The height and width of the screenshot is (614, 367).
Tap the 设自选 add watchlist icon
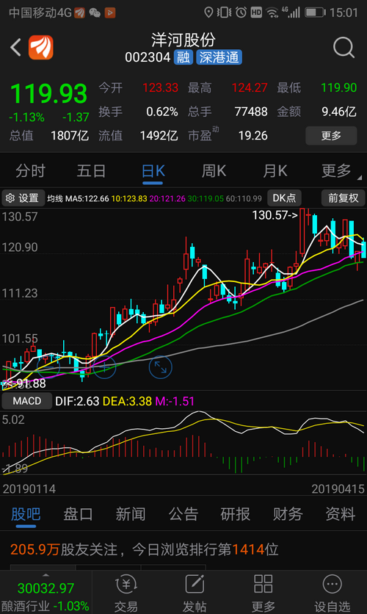click(x=333, y=585)
